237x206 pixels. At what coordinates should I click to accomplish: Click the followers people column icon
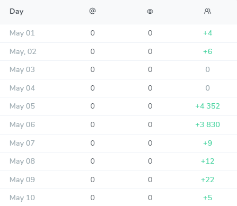click(207, 11)
